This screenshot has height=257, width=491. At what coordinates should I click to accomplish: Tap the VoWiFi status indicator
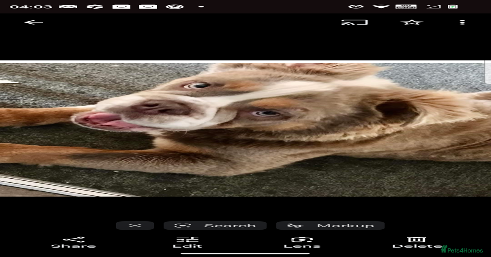tap(406, 7)
